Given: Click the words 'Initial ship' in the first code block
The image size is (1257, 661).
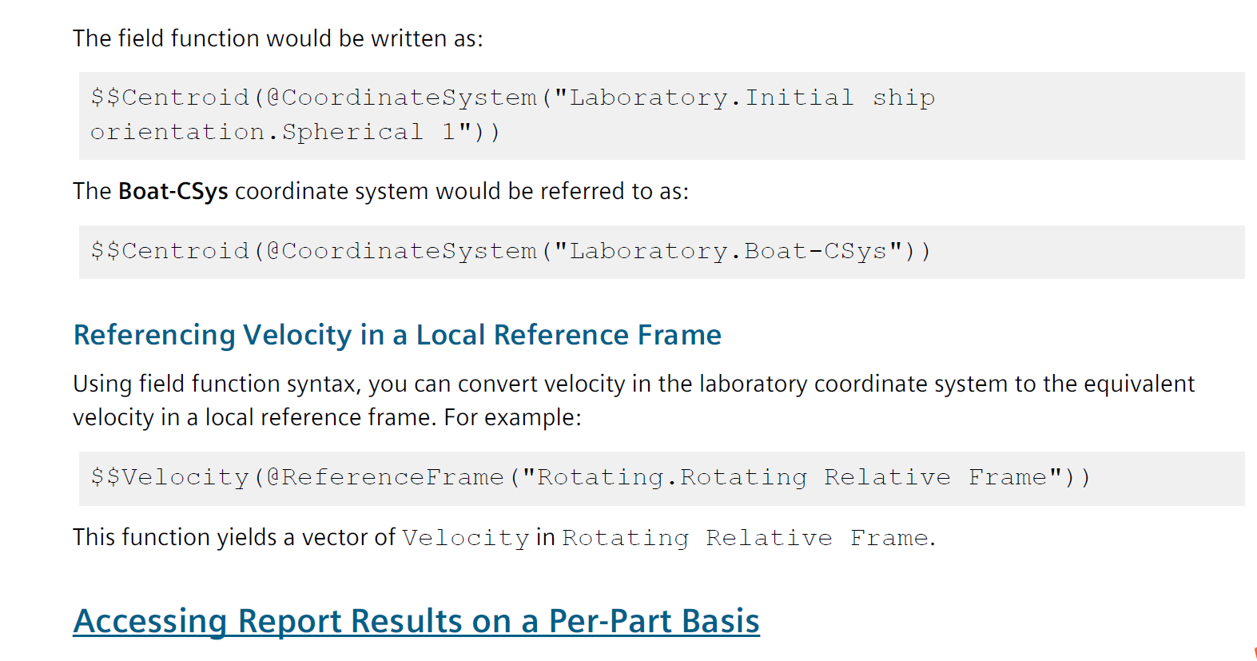Looking at the screenshot, I should 839,98.
